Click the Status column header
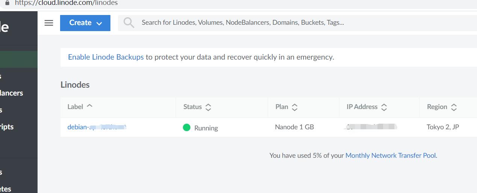 pos(193,107)
